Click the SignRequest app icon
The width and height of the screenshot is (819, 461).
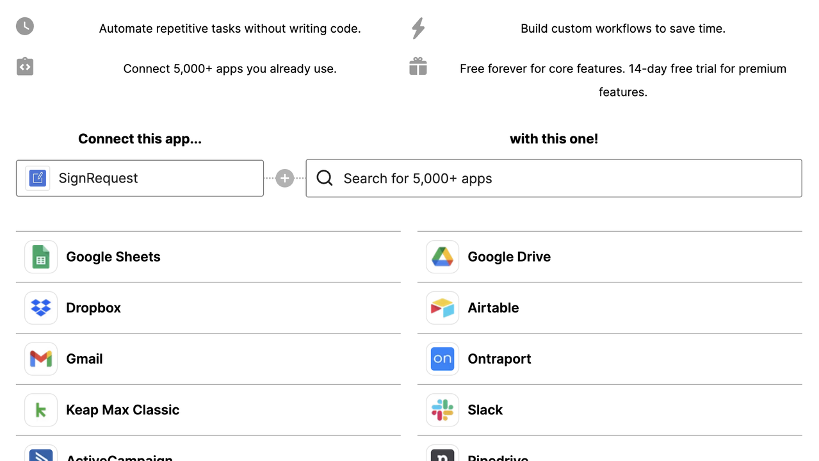(37, 177)
